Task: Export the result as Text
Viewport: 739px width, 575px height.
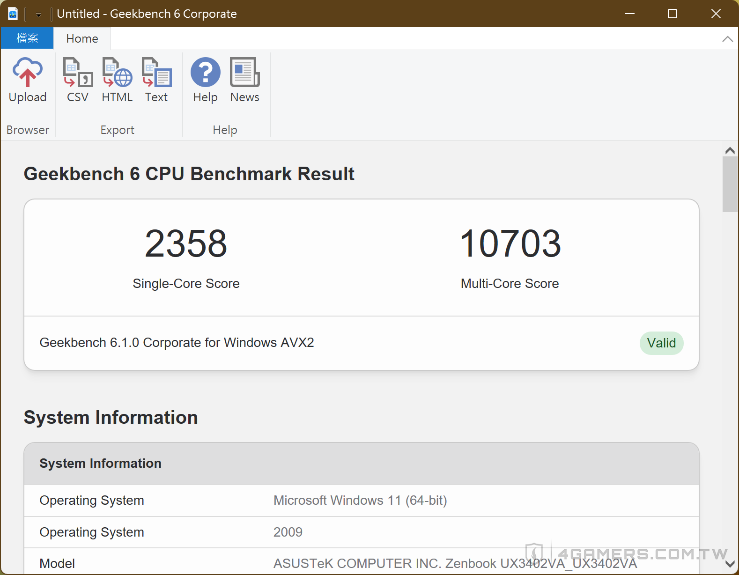Action: 156,80
